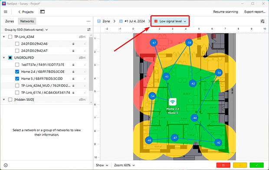
Task: Collapse the UNGROUPED group
Action: pos(4,58)
